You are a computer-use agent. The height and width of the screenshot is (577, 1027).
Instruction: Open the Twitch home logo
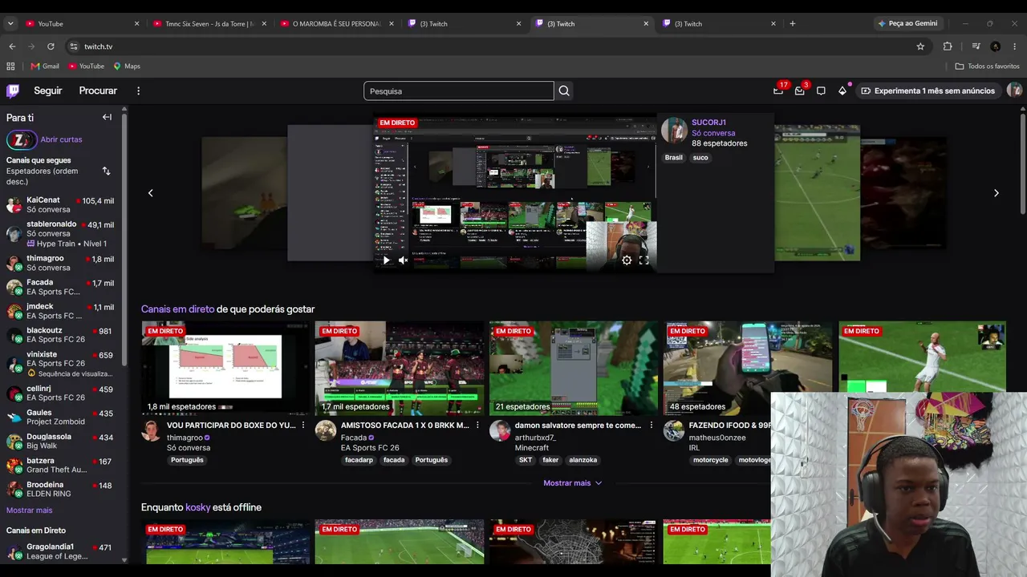[13, 91]
